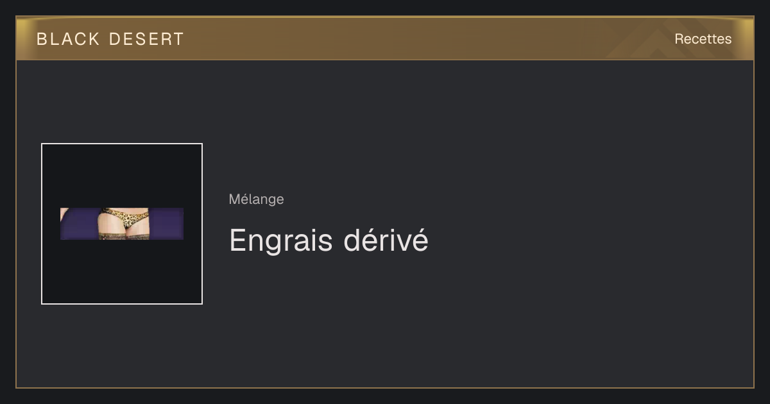Click the word dérivé in the title
Viewport: 770px width, 404px height.
[x=386, y=241]
